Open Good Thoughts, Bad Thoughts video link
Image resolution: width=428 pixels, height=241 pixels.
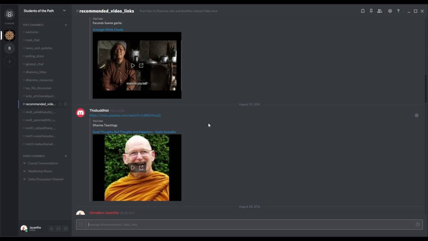(x=134, y=132)
